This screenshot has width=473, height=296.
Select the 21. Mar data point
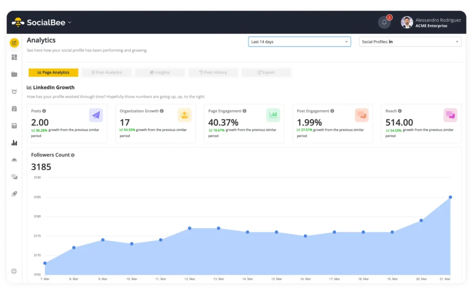(450, 197)
